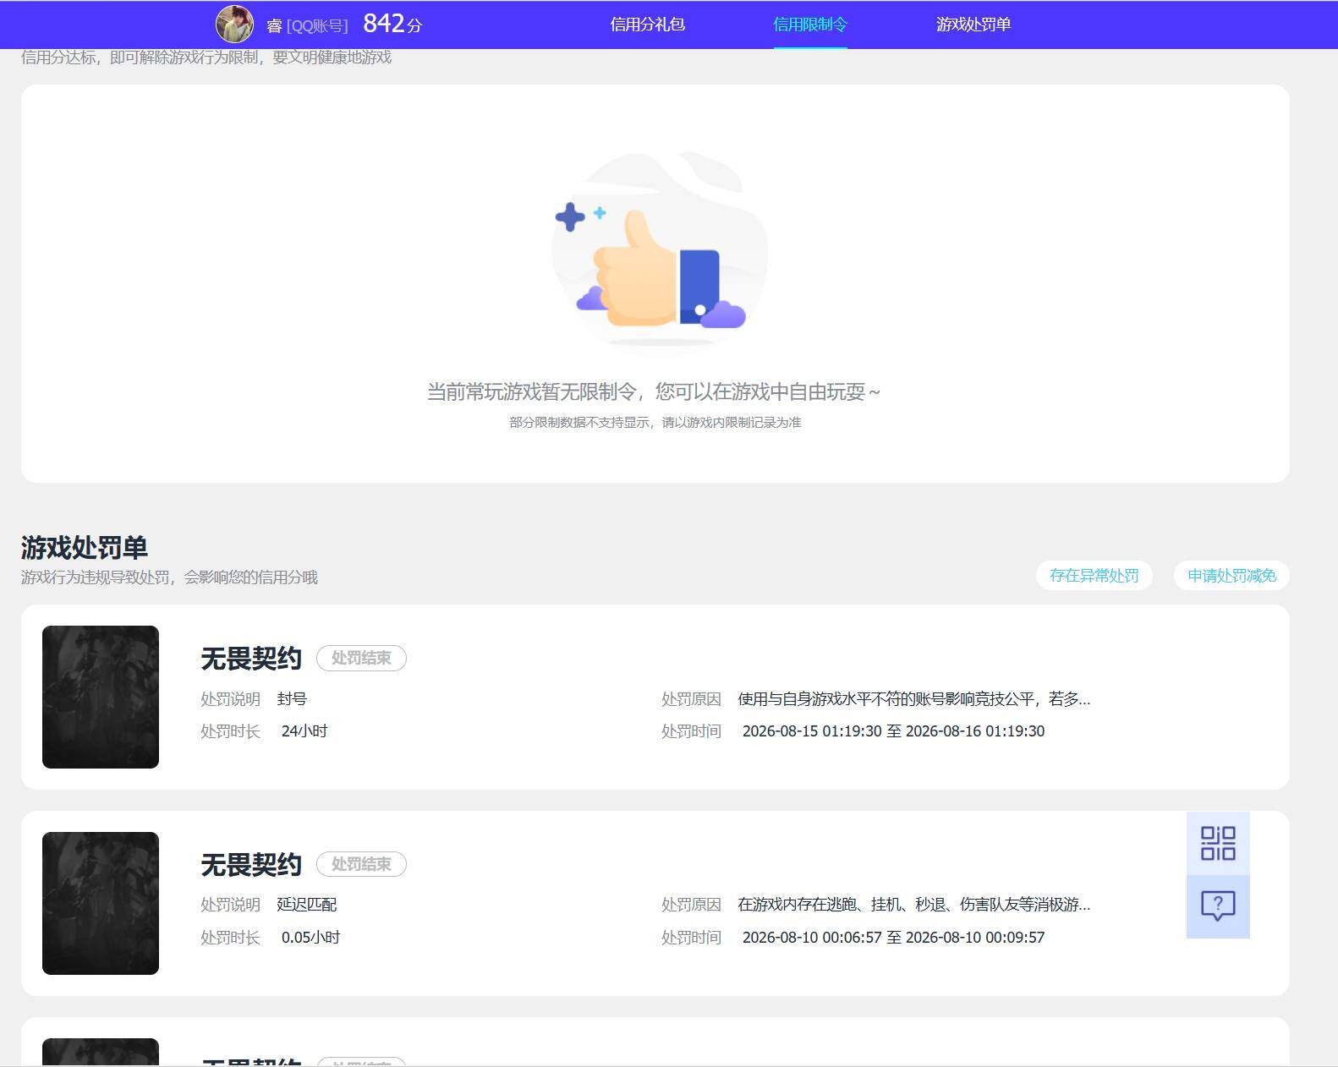Click the 睿 [QQ账号] username
This screenshot has width=1338, height=1067.
(x=307, y=26)
